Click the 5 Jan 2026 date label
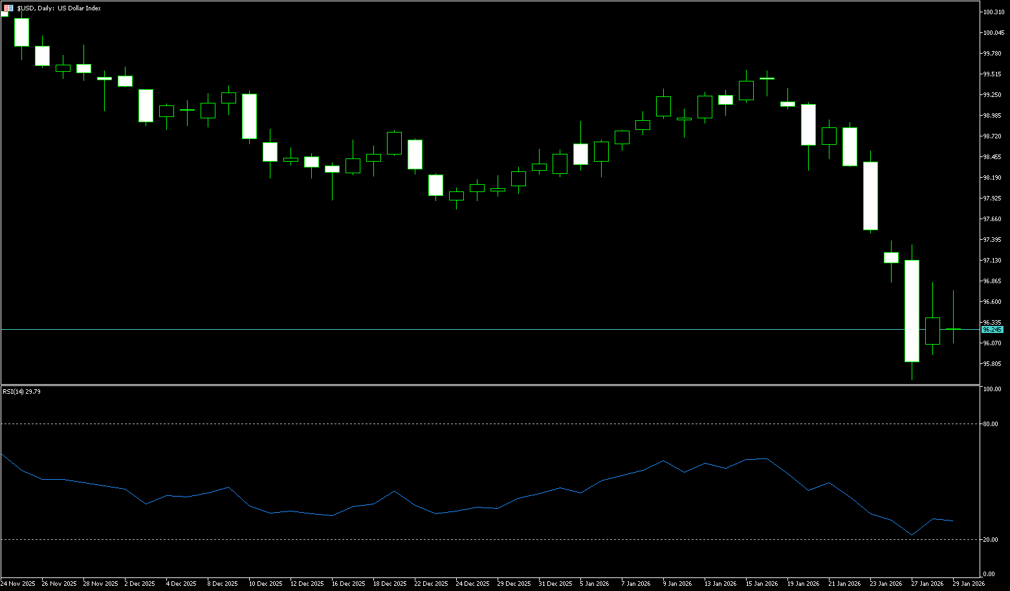The width and height of the screenshot is (1010, 591). click(595, 584)
